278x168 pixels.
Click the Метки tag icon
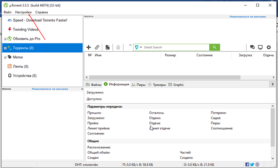pos(10,57)
